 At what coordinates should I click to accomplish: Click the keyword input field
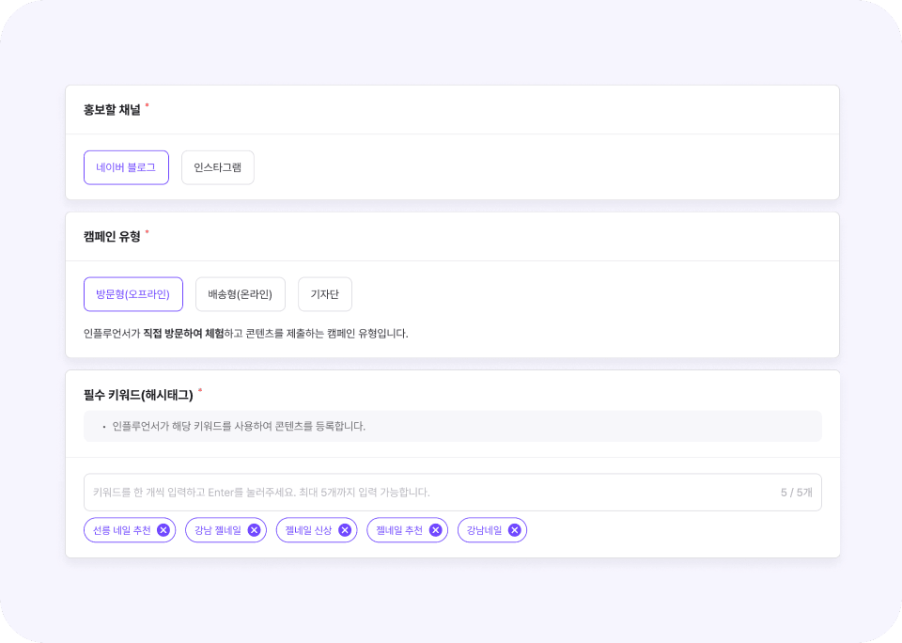point(452,493)
